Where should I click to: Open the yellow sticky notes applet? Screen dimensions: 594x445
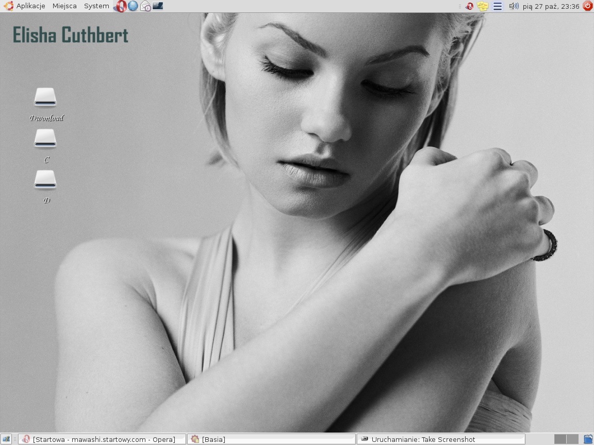coord(483,6)
